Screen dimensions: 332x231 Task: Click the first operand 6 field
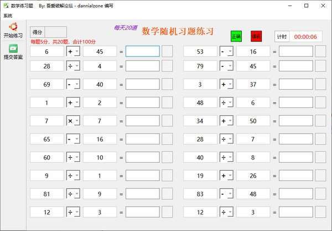tap(47, 52)
